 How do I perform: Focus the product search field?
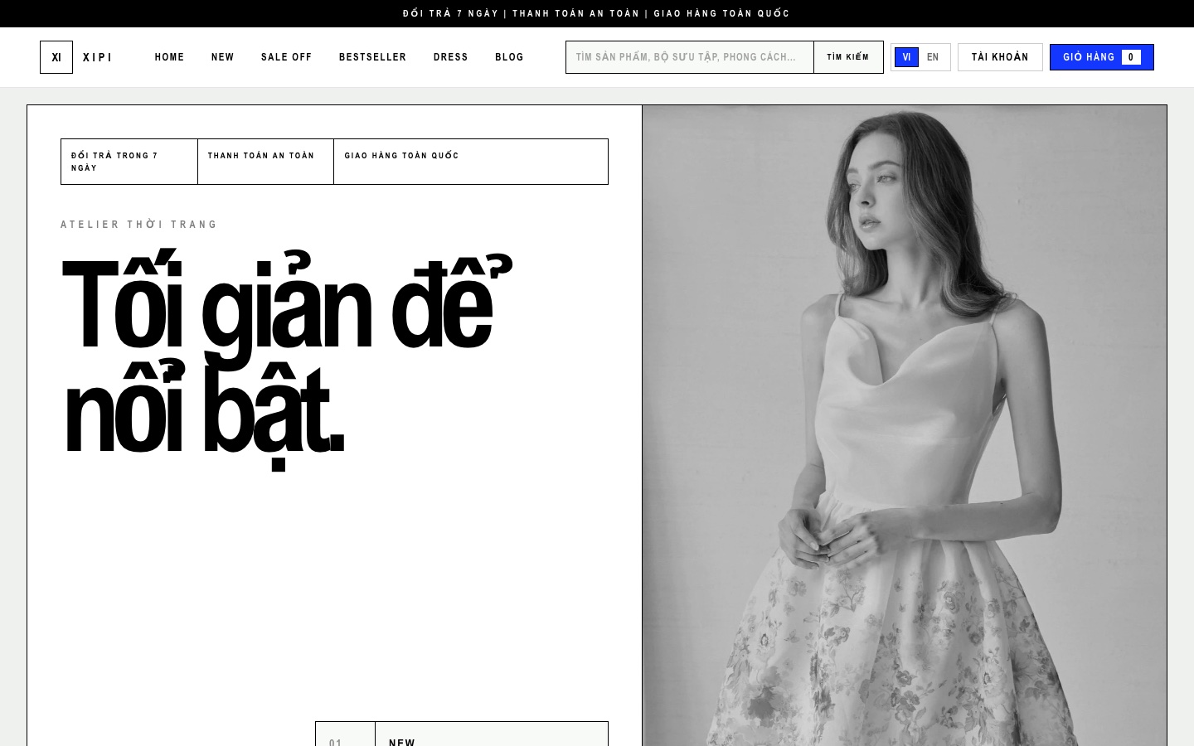tap(690, 57)
